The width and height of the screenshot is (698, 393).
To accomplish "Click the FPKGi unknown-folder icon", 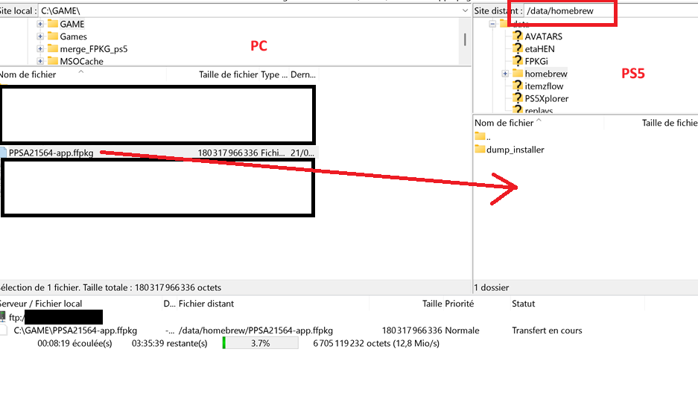I will (x=517, y=61).
